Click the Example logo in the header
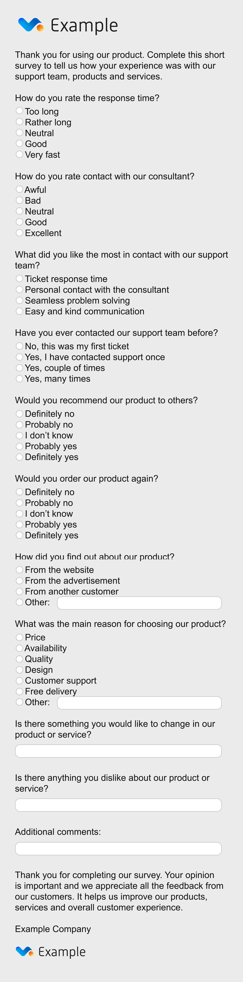The height and width of the screenshot is (982, 243). 68,25
